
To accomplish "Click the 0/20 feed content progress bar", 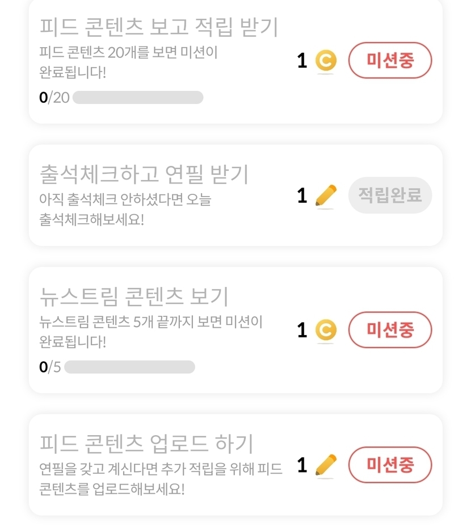I will (138, 98).
